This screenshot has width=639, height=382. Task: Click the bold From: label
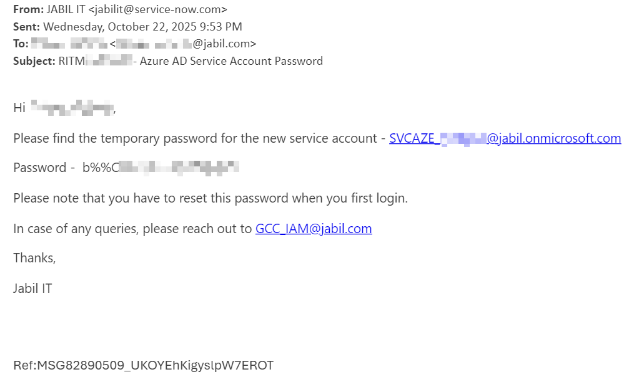(x=28, y=9)
